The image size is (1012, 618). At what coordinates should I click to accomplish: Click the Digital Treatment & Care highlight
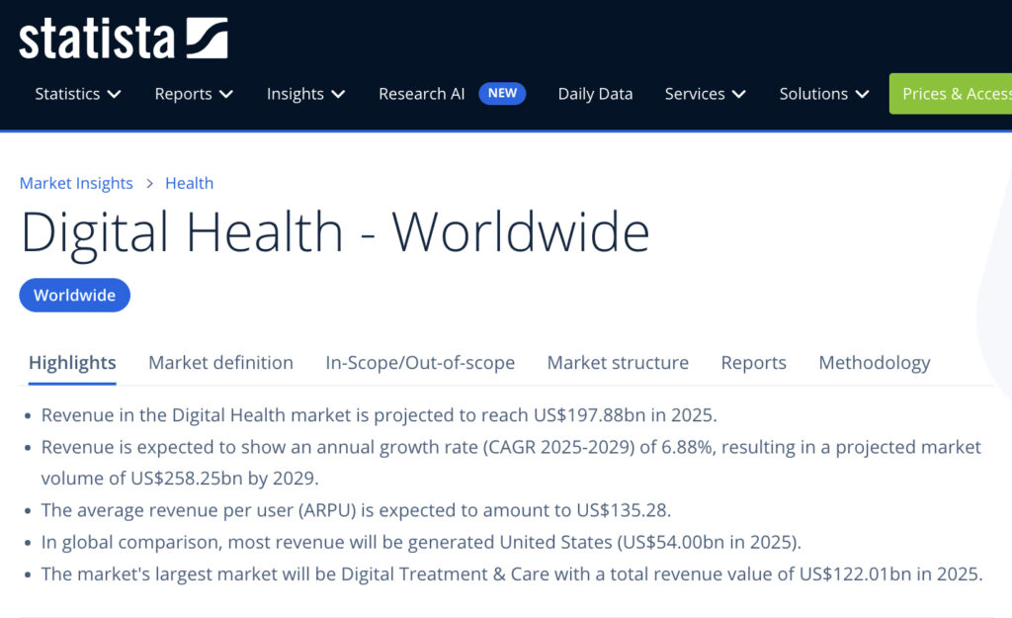pos(512,574)
